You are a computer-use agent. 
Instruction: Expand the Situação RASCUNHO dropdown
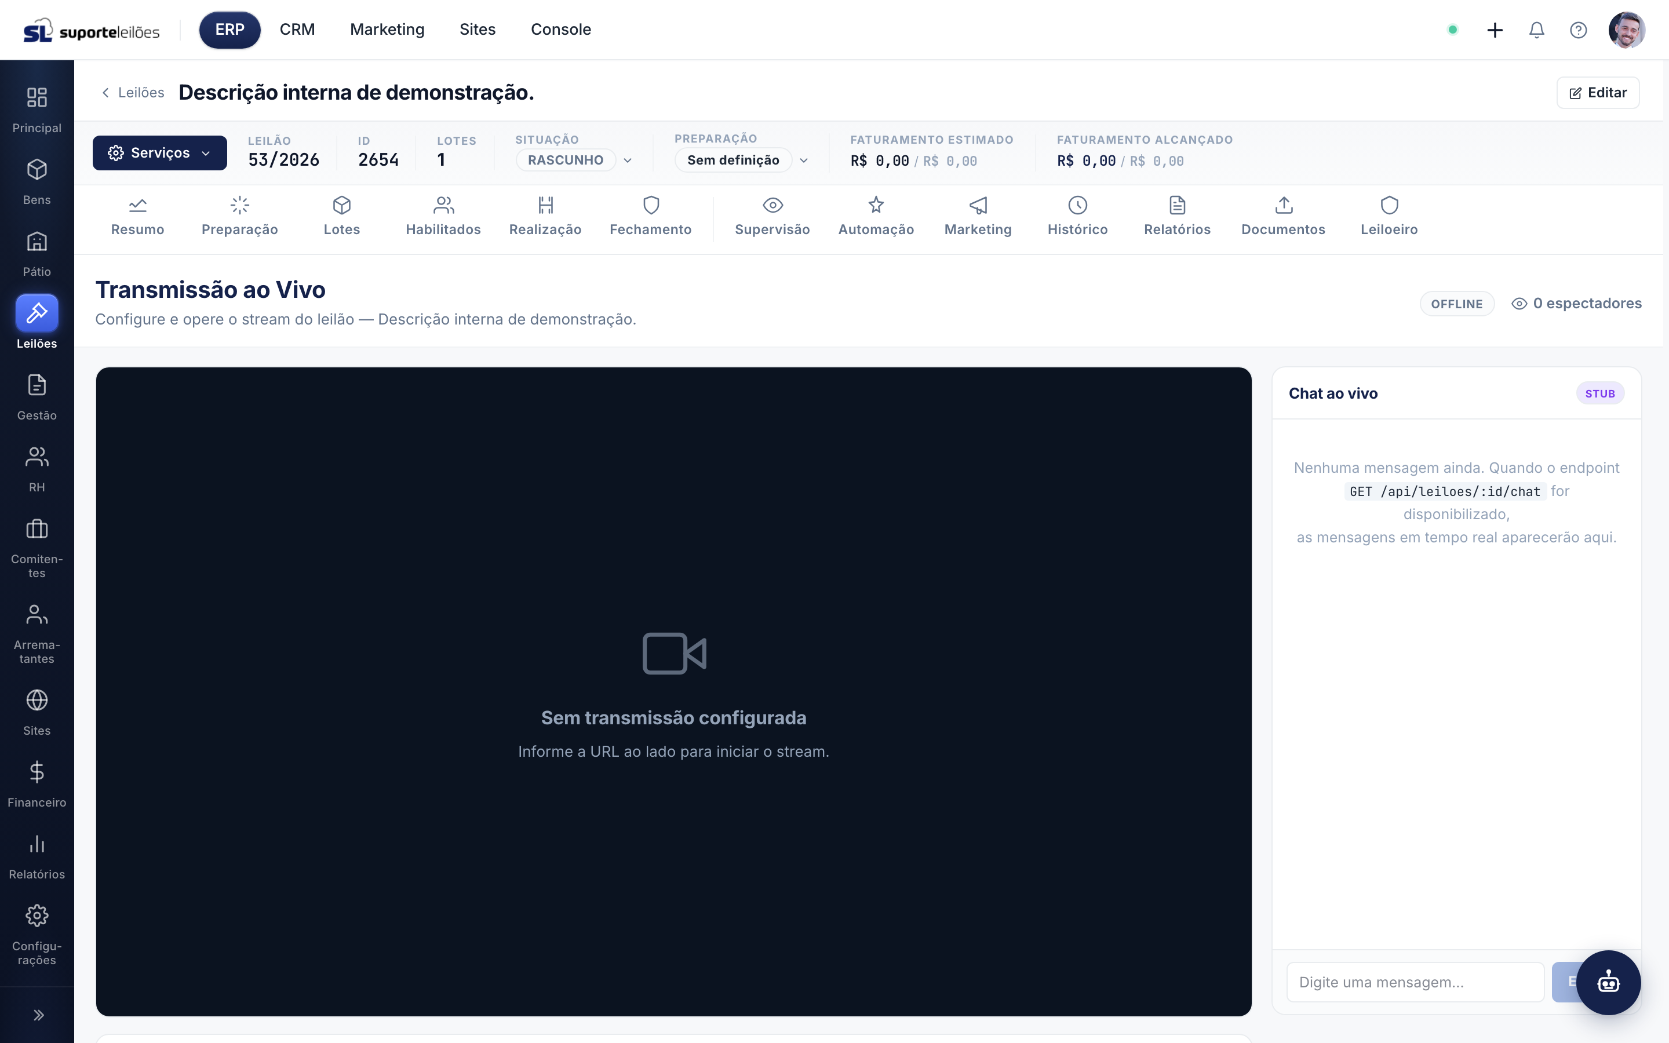click(574, 160)
